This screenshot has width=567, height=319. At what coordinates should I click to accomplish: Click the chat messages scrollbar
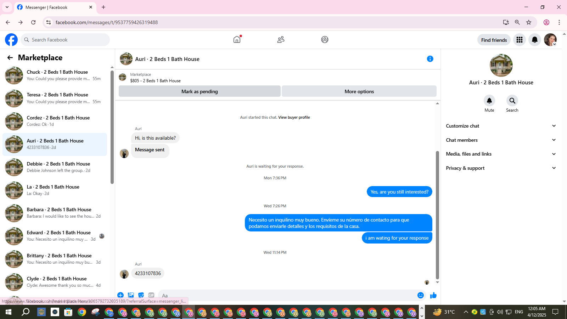437,215
